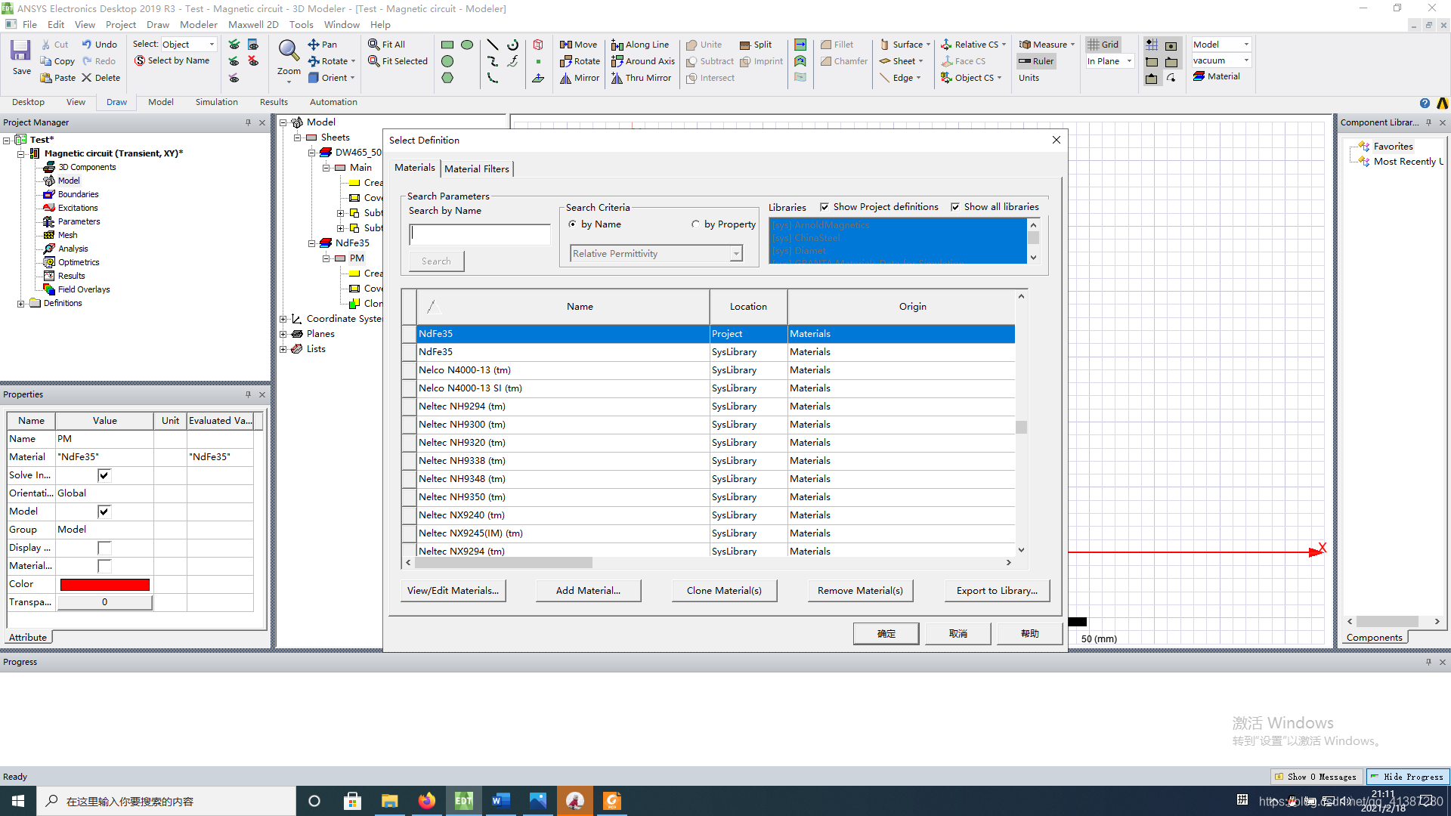This screenshot has height=816, width=1451.
Task: Click the red Color swatch in Properties
Action: [x=105, y=584]
